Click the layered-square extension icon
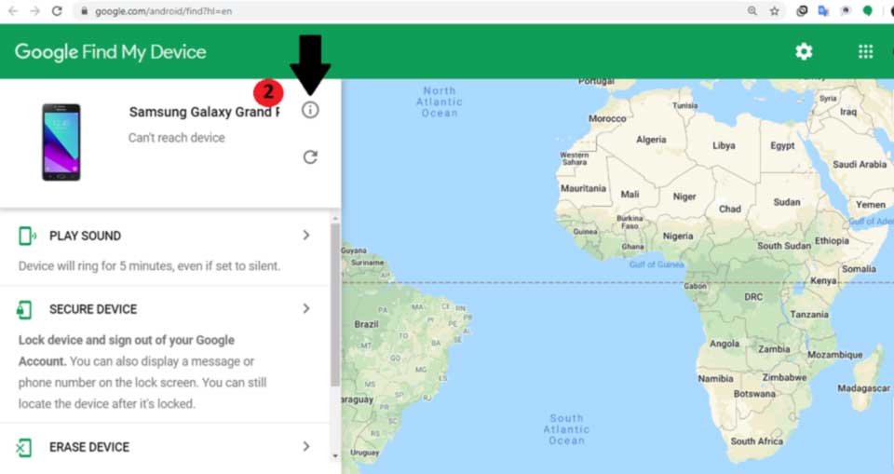This screenshot has height=474, width=894. (802, 11)
